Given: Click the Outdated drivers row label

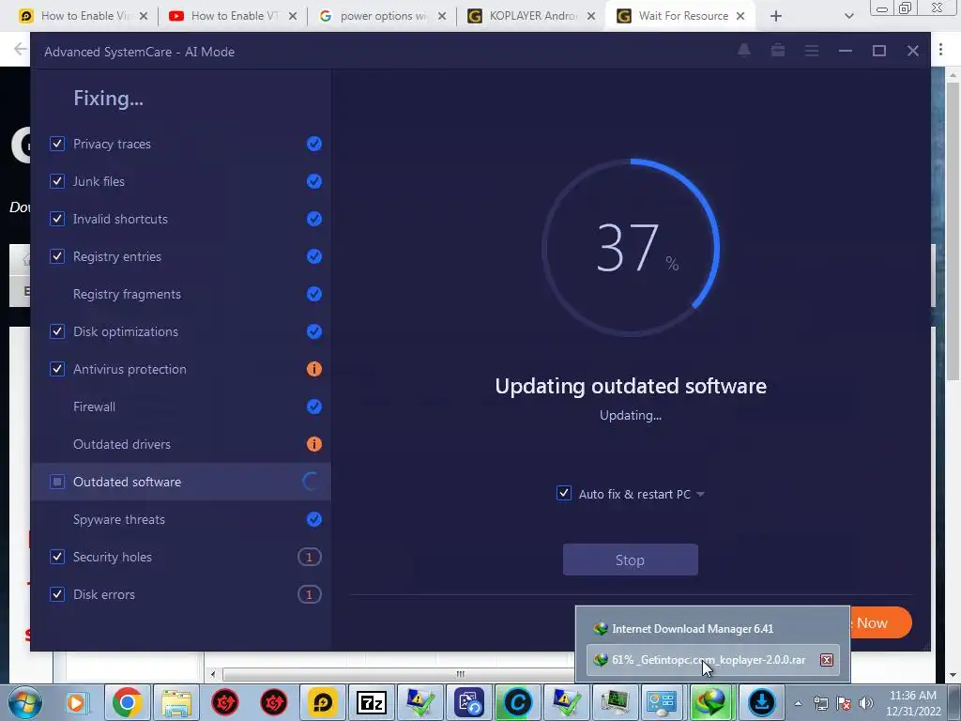Looking at the screenshot, I should [x=121, y=444].
